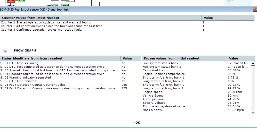
Task: Click Value header of status identifiers table
Action: 131,58
